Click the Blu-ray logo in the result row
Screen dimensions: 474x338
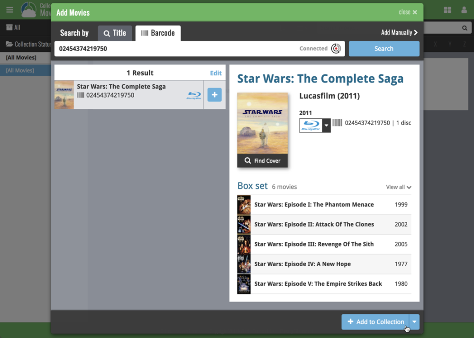(x=194, y=95)
